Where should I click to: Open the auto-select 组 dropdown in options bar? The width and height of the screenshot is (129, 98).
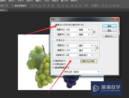[4, 6]
